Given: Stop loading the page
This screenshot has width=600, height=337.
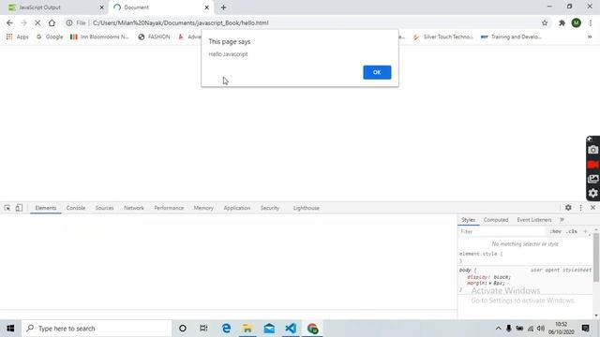Looking at the screenshot, I should (37, 22).
